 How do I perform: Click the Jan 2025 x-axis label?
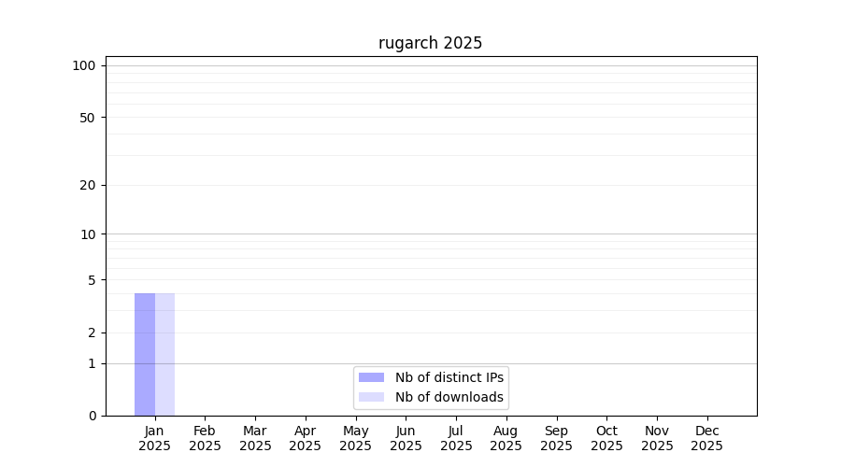click(x=154, y=438)
